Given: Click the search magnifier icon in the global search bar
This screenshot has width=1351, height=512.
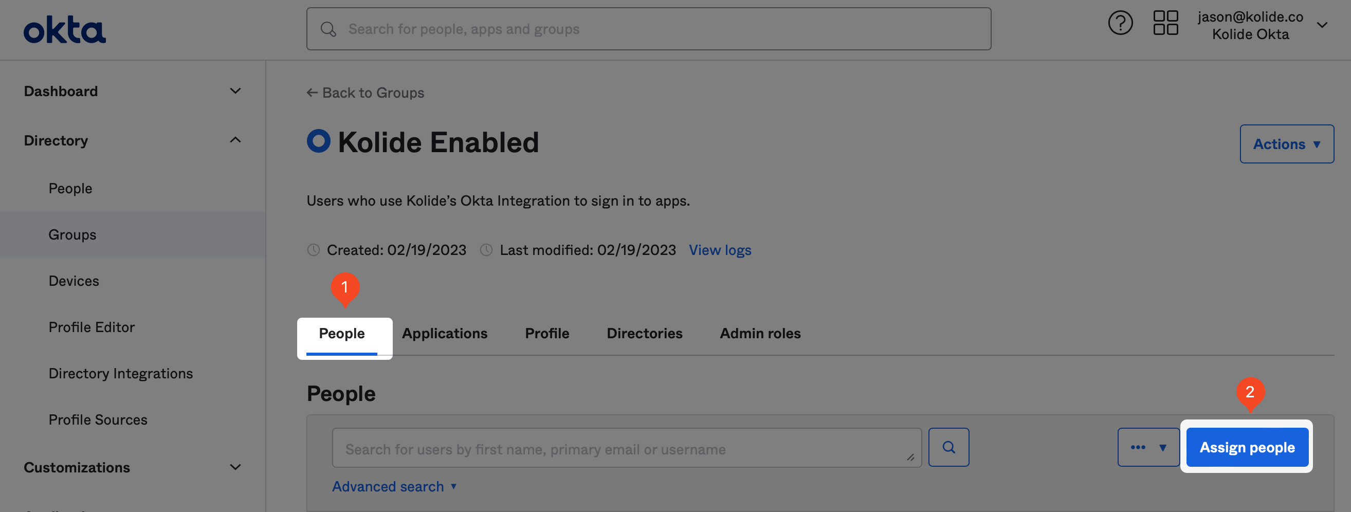Looking at the screenshot, I should [328, 29].
